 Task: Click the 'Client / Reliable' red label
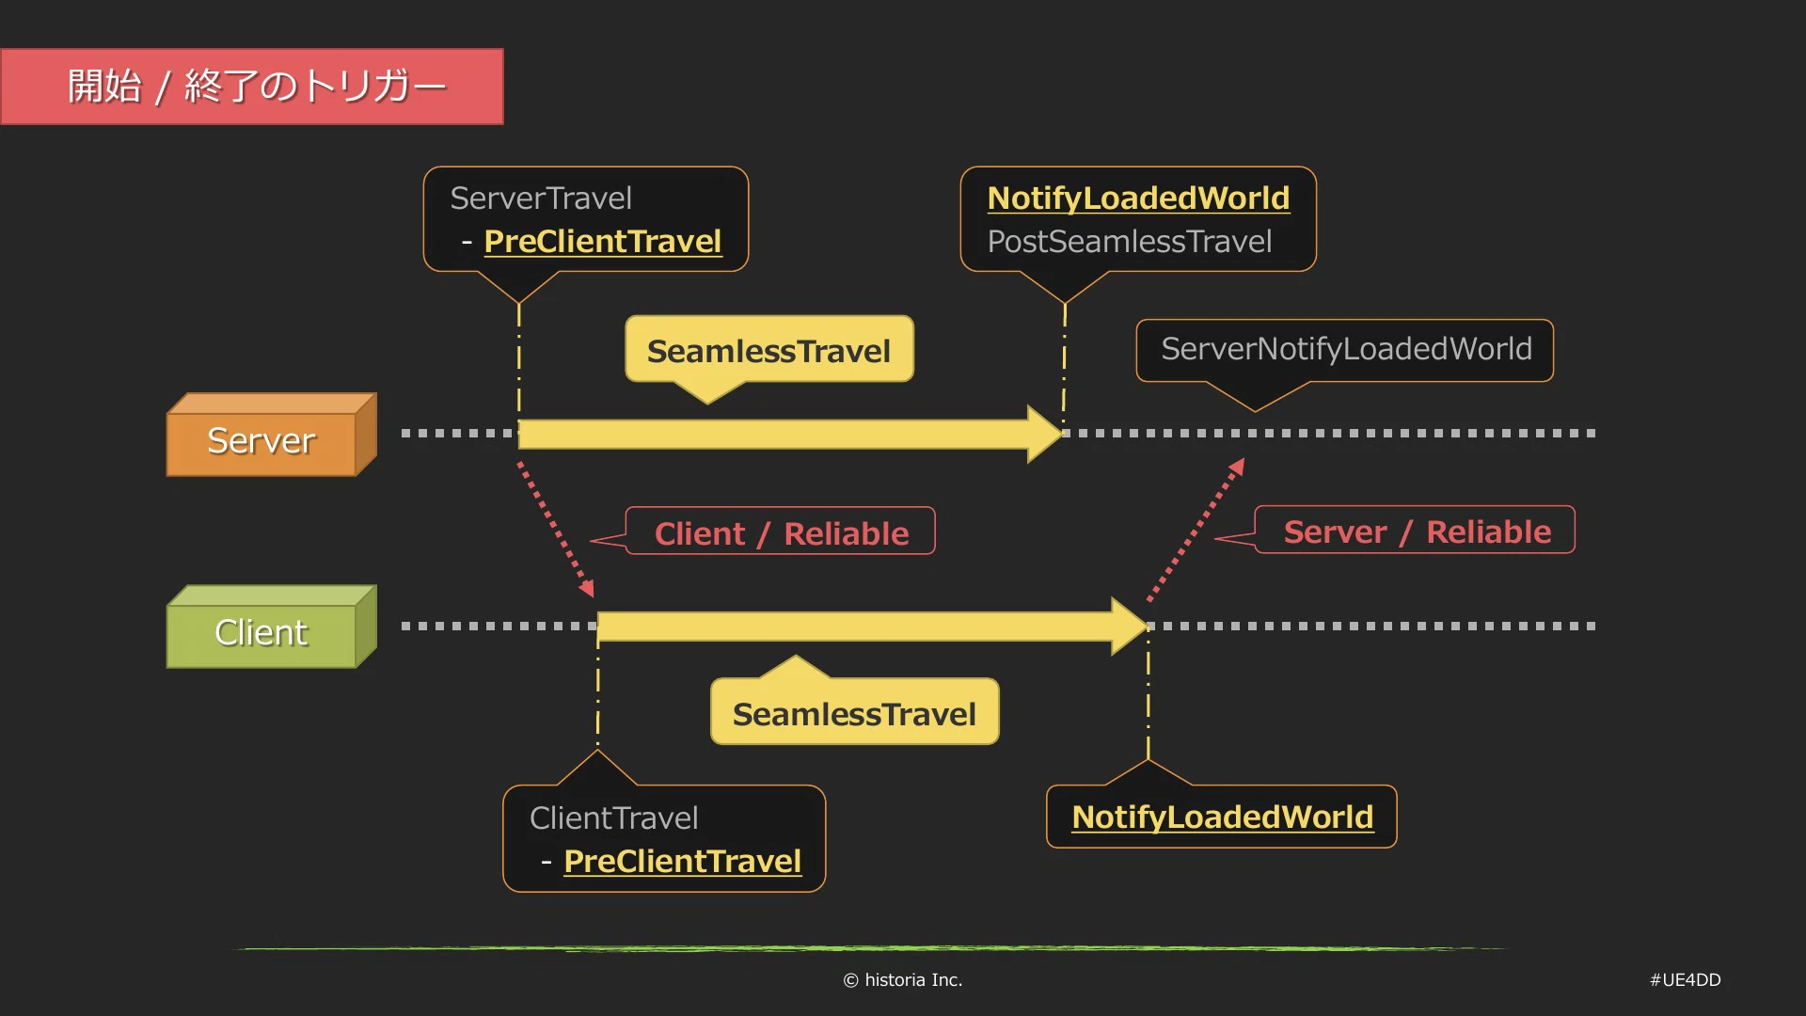[x=781, y=532]
